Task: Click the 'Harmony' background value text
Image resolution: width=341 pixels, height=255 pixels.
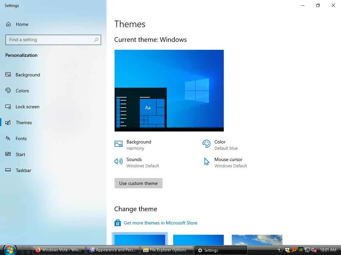Action: [x=135, y=148]
